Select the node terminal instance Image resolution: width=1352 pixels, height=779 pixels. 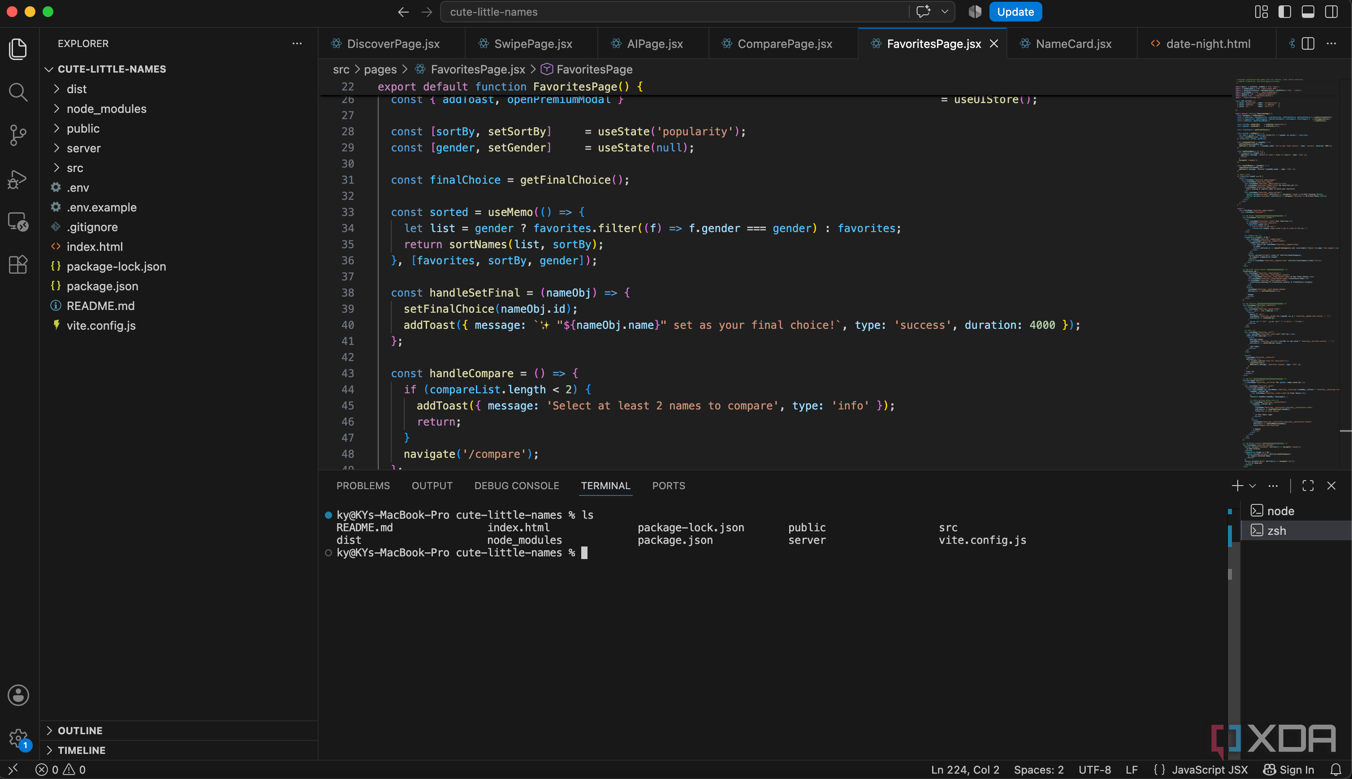(1295, 511)
